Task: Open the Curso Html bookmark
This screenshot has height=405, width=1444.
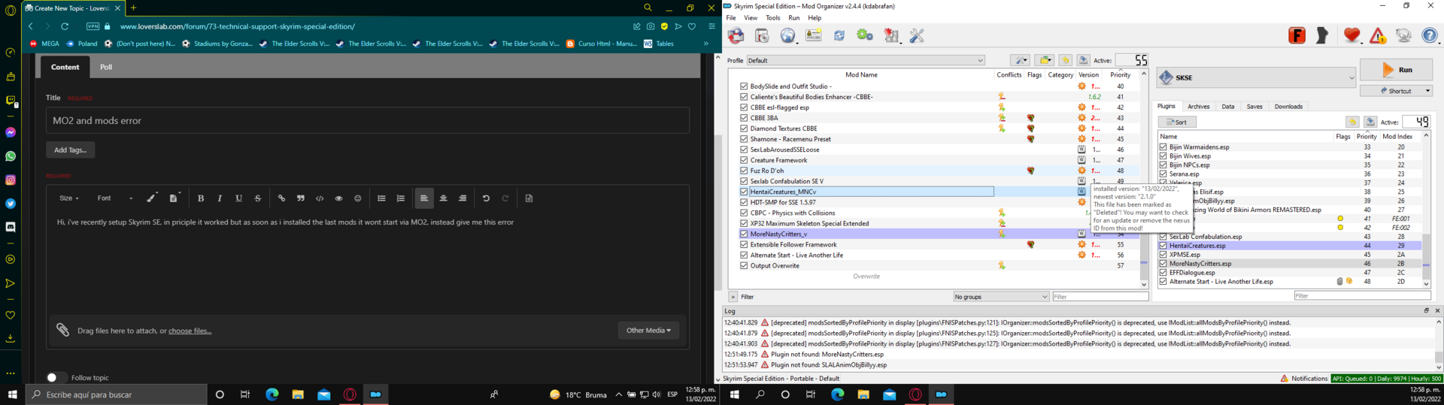Action: coord(601,44)
